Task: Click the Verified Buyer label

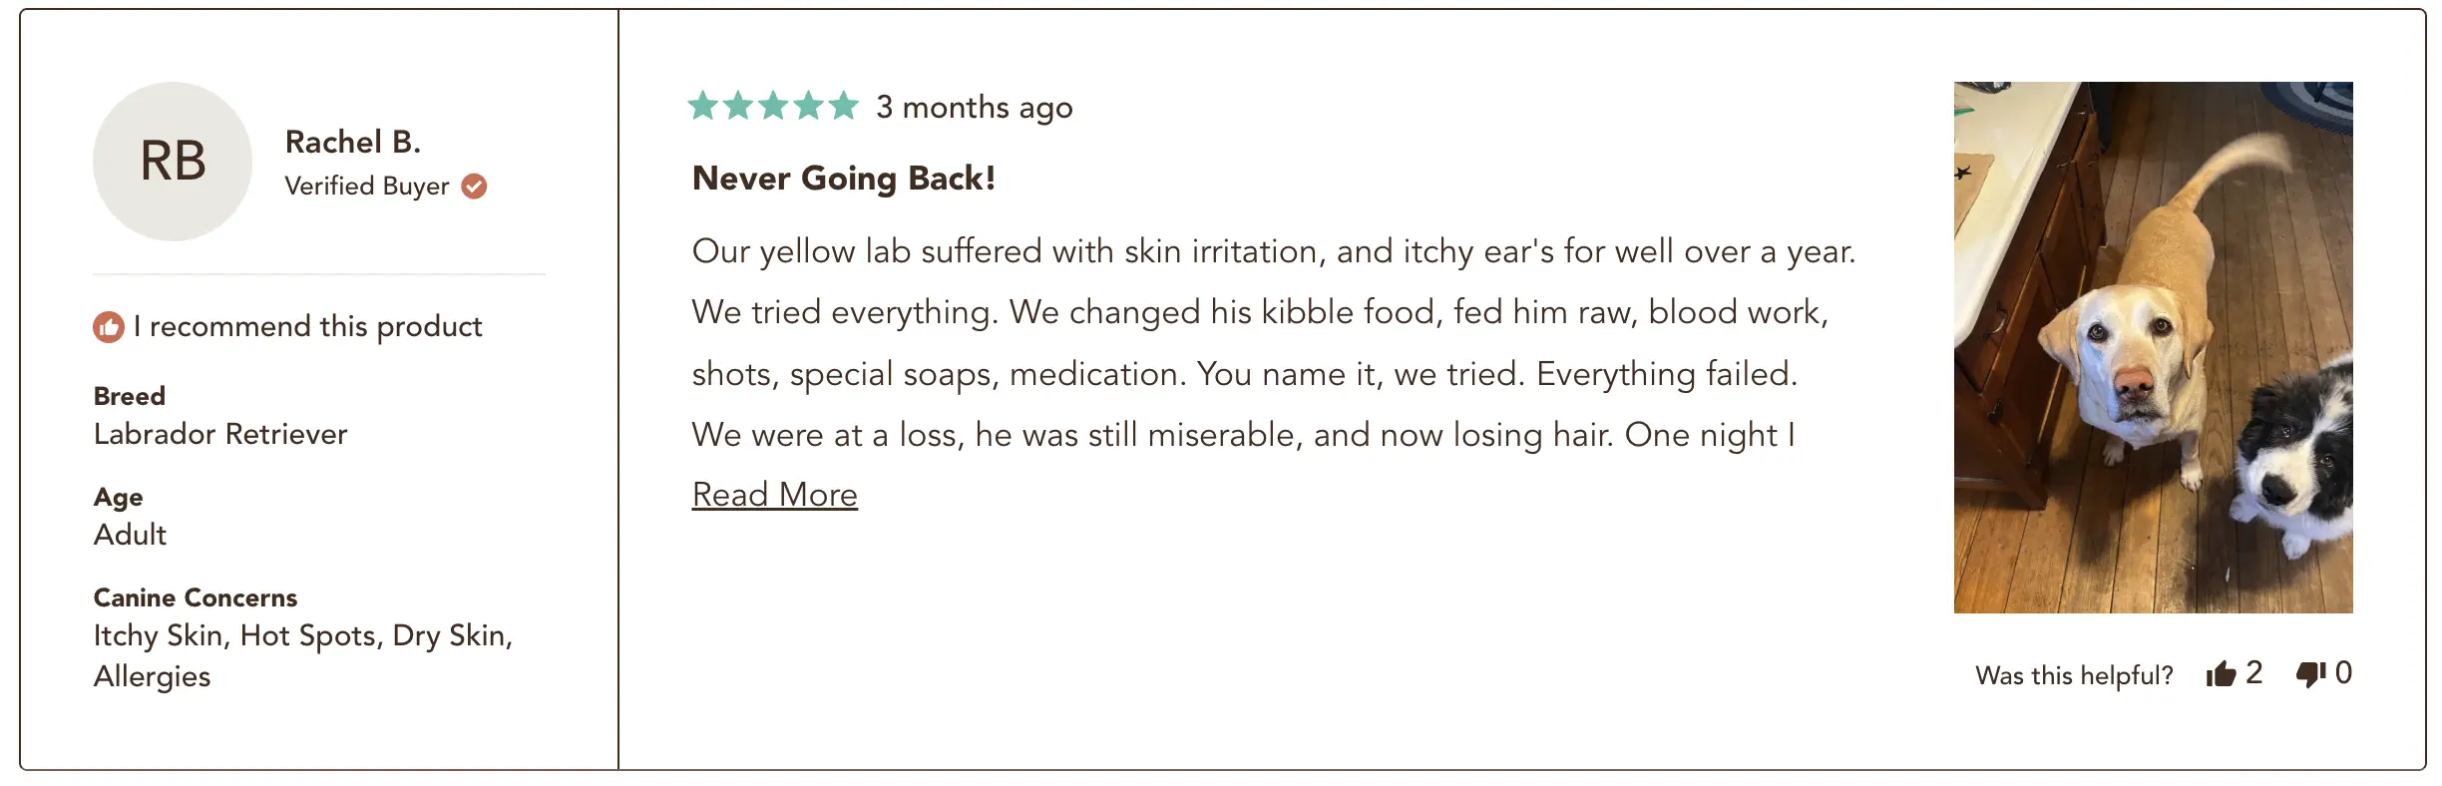Action: click(x=367, y=187)
